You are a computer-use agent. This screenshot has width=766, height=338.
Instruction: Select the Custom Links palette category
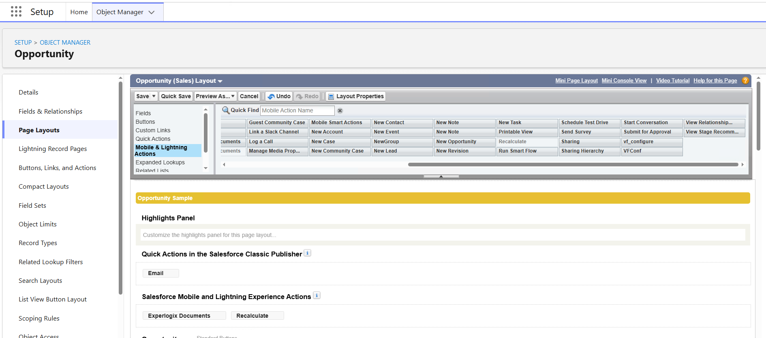[x=153, y=130]
